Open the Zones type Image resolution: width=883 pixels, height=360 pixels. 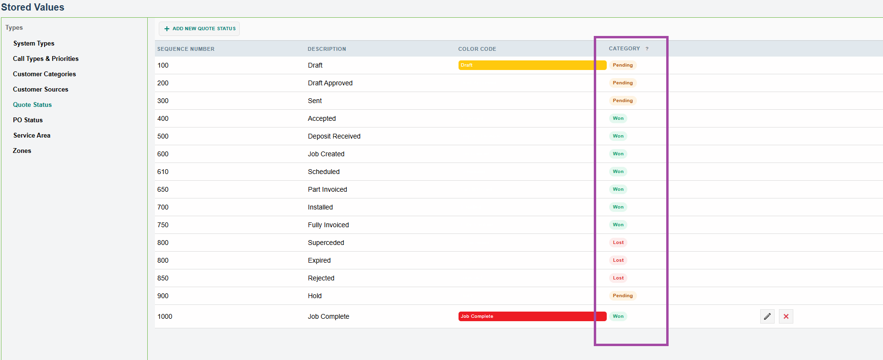click(22, 151)
